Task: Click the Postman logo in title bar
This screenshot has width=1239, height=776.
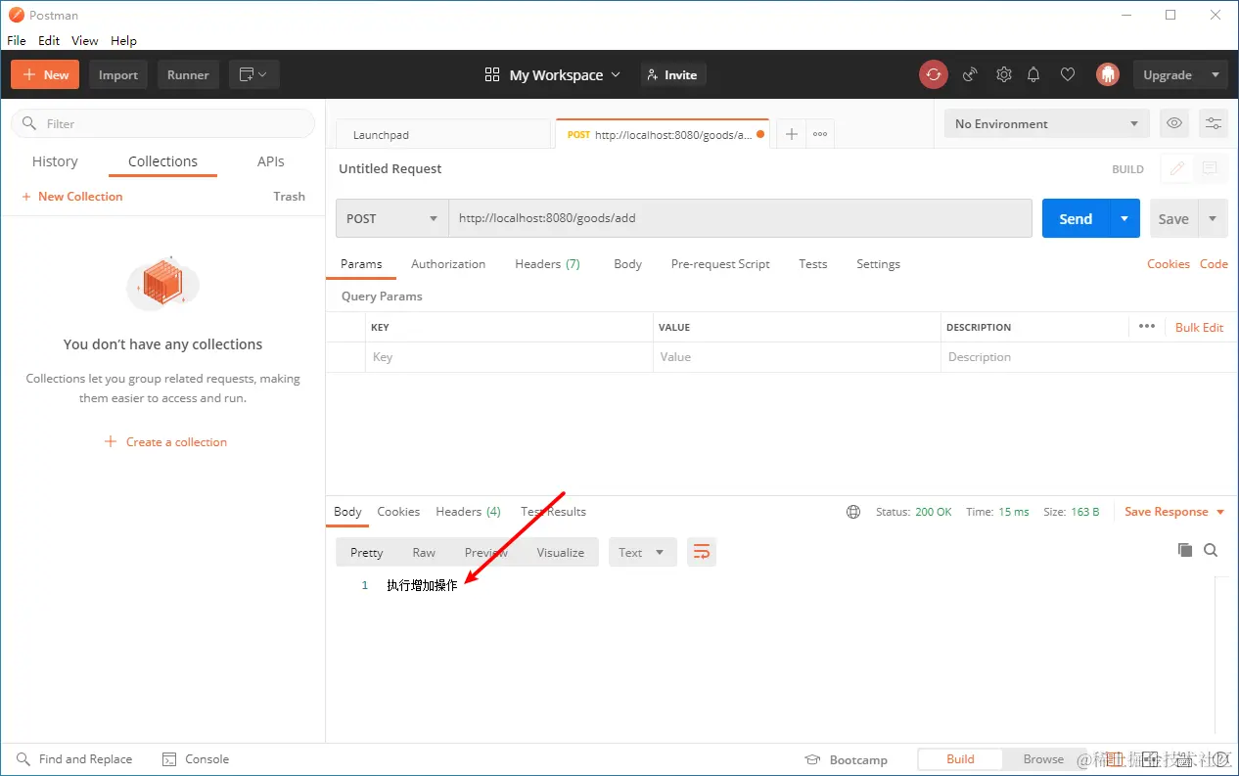Action: point(16,15)
